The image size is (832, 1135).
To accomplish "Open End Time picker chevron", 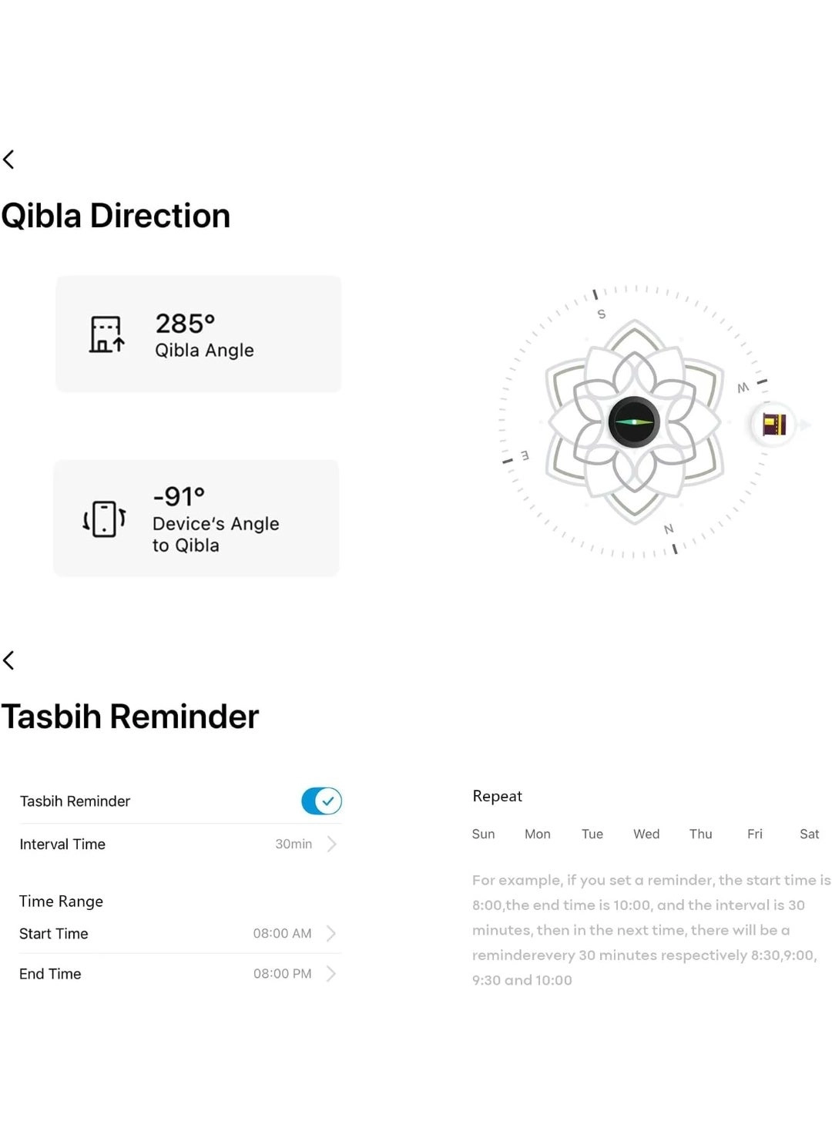I will [x=332, y=973].
